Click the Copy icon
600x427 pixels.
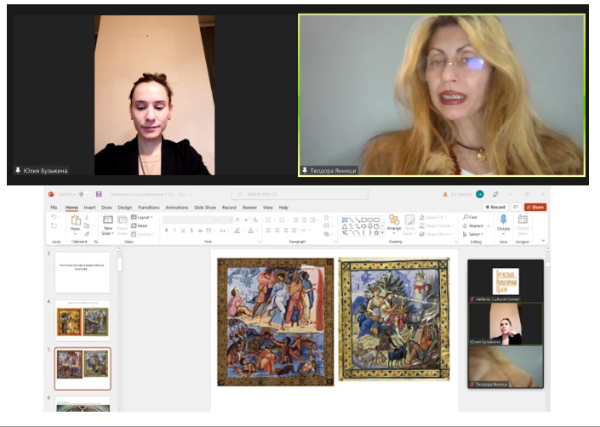click(x=87, y=225)
